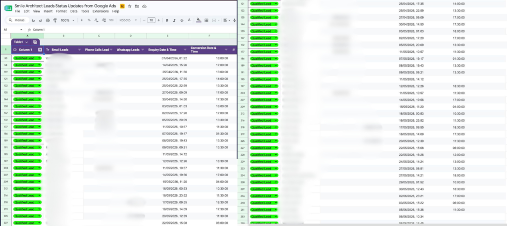Toggle italic formatting
Screen dimensions: 507x226
tap(174, 20)
